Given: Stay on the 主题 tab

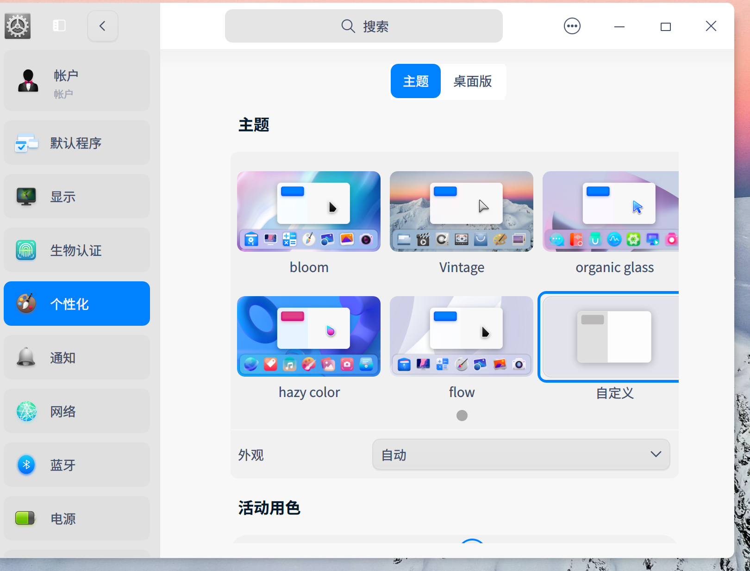Looking at the screenshot, I should [x=415, y=81].
